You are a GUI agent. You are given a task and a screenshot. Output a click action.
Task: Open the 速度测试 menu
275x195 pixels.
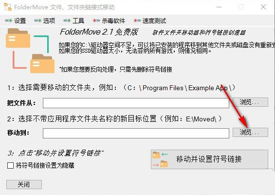click(154, 21)
